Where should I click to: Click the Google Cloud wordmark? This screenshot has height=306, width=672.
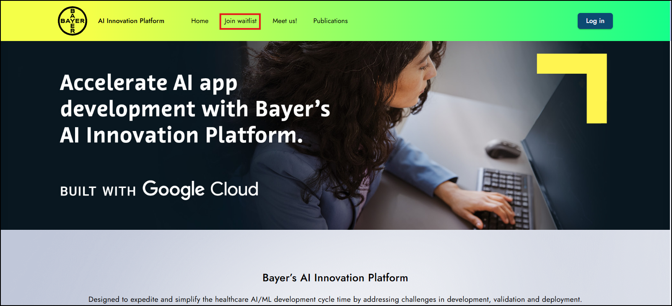[x=200, y=189]
